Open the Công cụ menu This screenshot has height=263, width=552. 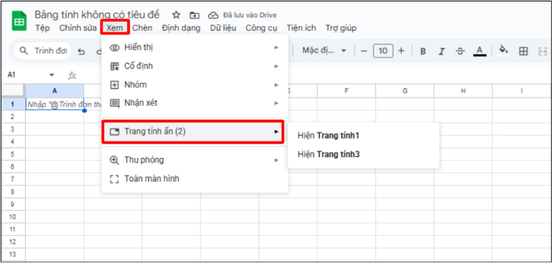click(262, 28)
